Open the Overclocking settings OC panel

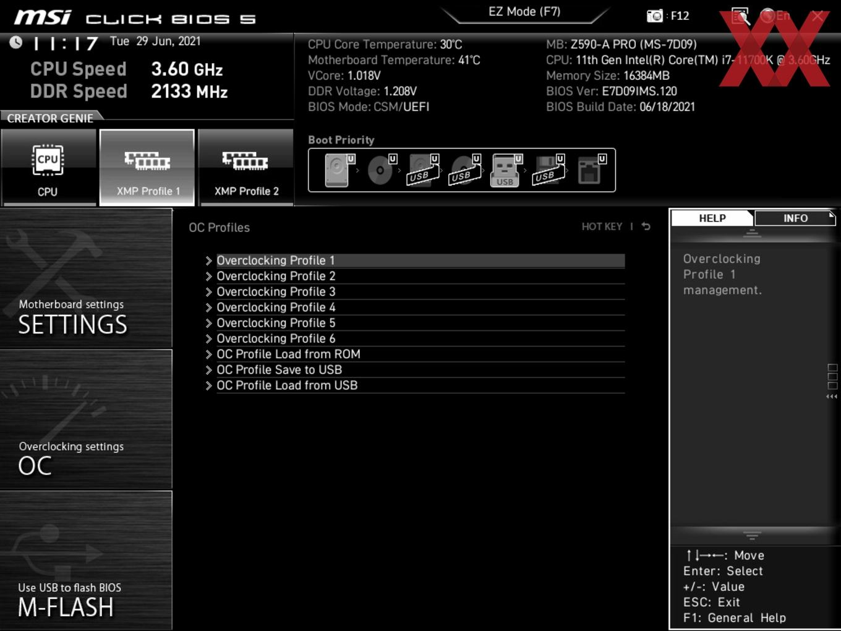[86, 419]
